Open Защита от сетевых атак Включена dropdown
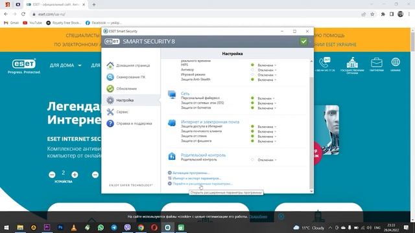415x233 pixels. pos(267,104)
